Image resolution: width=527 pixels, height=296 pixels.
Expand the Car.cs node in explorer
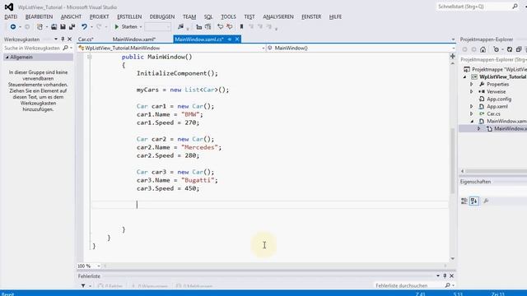[x=472, y=113]
